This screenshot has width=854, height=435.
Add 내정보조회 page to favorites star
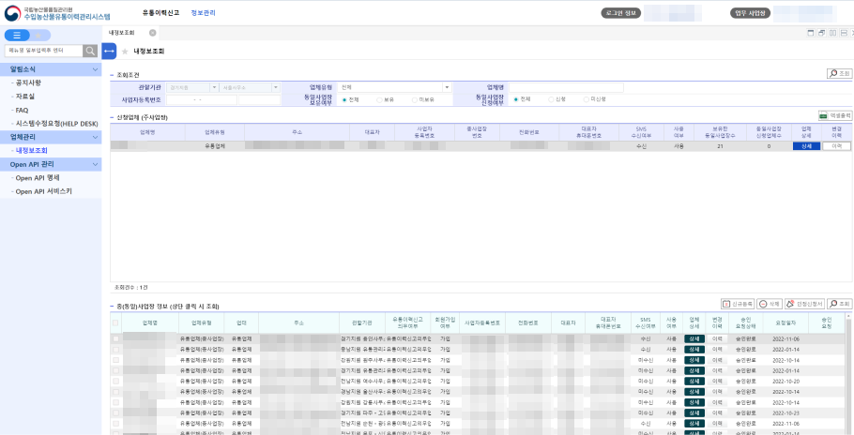coord(125,52)
